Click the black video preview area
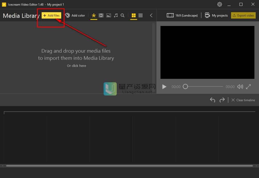The width and height of the screenshot is (259, 178). pyautogui.click(x=207, y=52)
